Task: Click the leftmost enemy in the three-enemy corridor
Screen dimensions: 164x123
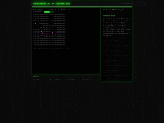Action: point(42,33)
